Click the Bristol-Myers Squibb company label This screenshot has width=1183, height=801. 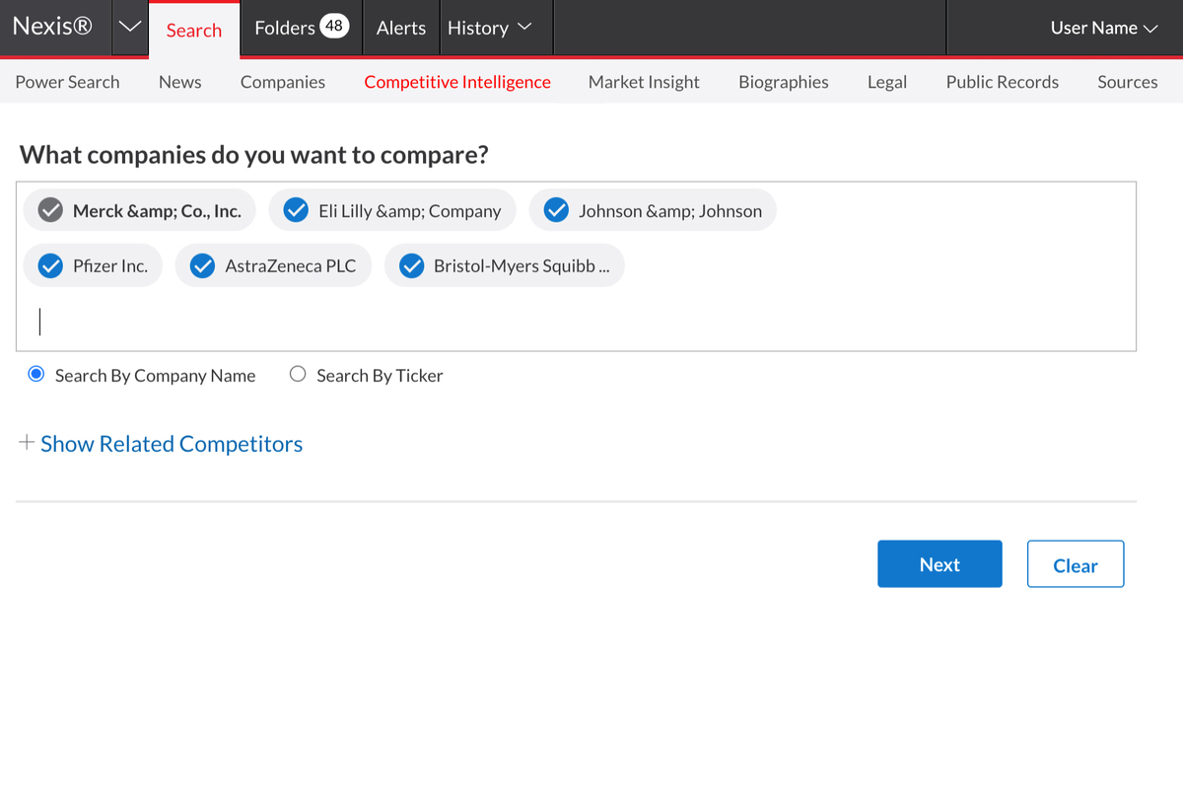522,265
